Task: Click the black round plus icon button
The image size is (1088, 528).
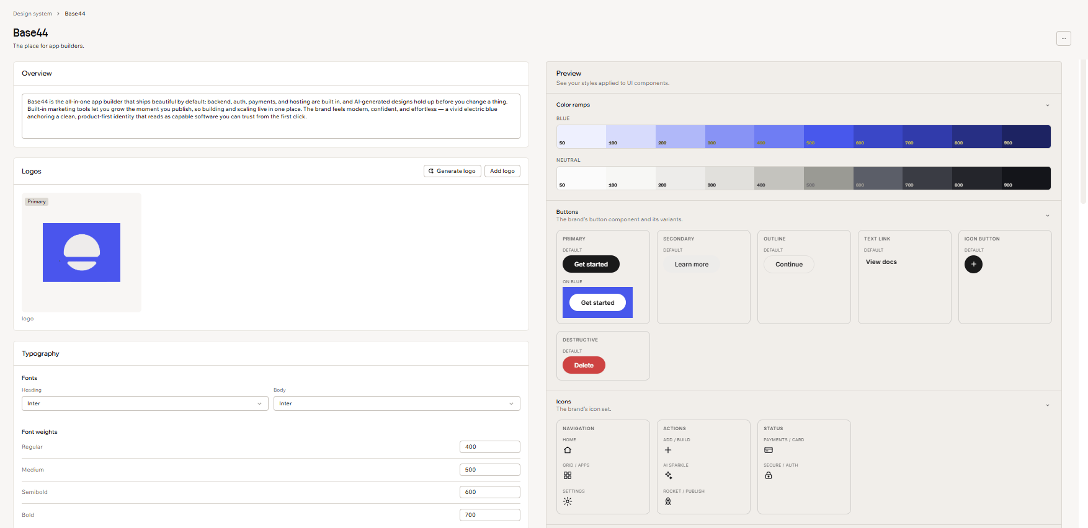Action: point(973,264)
